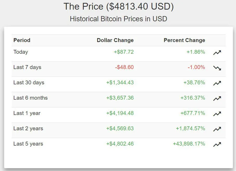
Task: Click the +43,898.17% five-year percent change
Action: [189, 144]
